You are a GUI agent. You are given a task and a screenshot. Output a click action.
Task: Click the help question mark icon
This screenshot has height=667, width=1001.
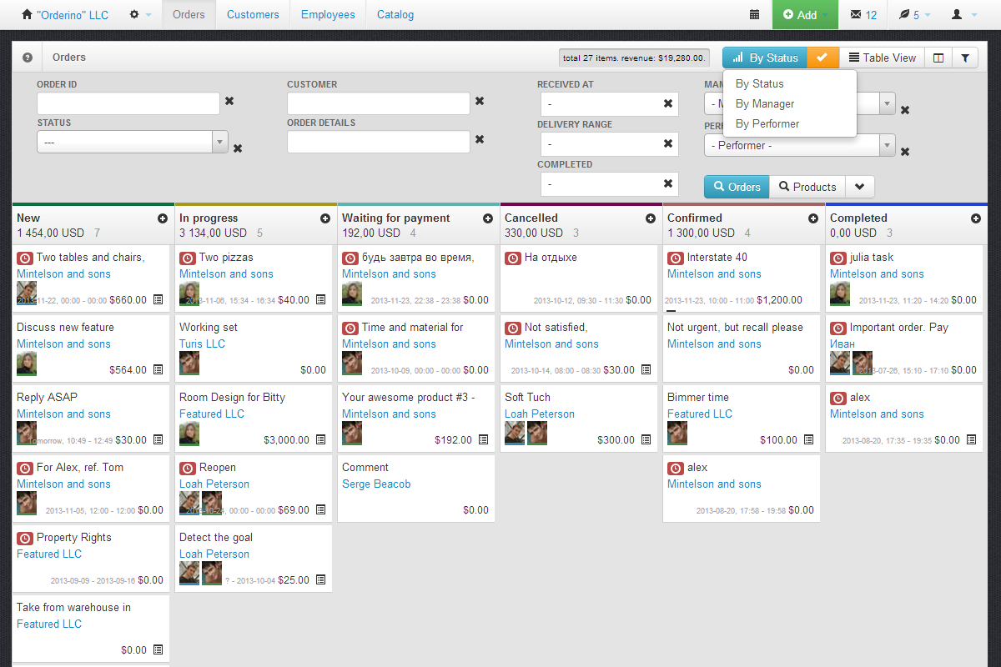[28, 58]
